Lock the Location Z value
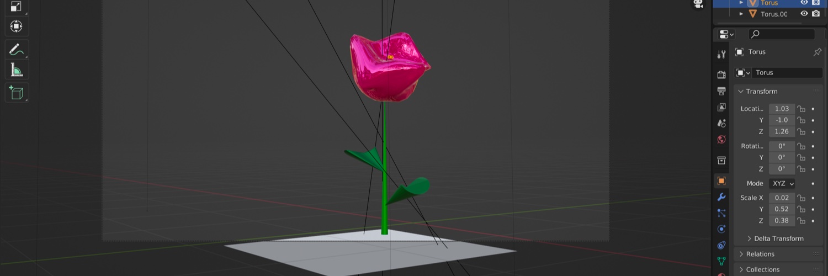This screenshot has width=828, height=276. pos(801,132)
